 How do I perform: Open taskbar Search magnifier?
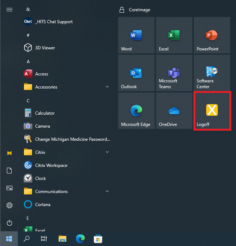27,239
